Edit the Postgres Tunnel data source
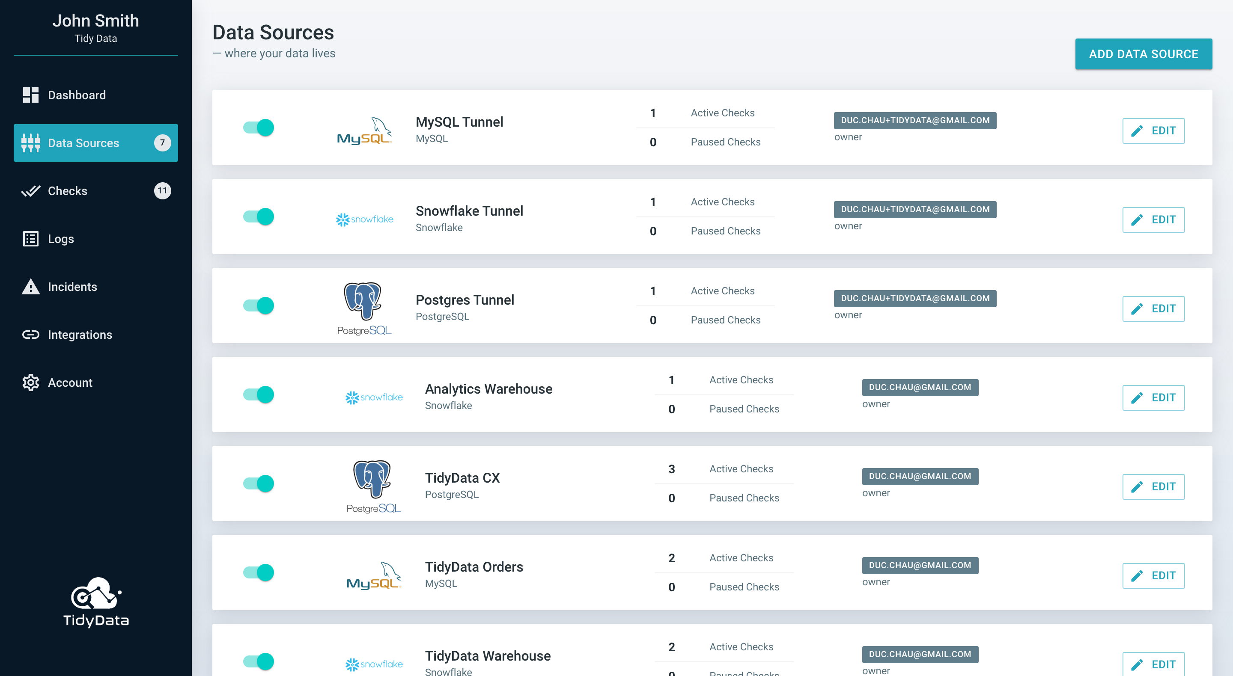The image size is (1233, 676). (x=1153, y=308)
